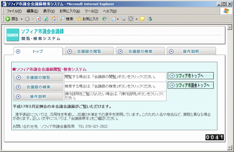Maximize the Internet Explorer window
The height and width of the screenshot is (152, 234).
224,4
